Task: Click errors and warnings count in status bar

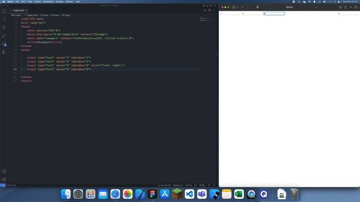Action: pyautogui.click(x=11, y=185)
